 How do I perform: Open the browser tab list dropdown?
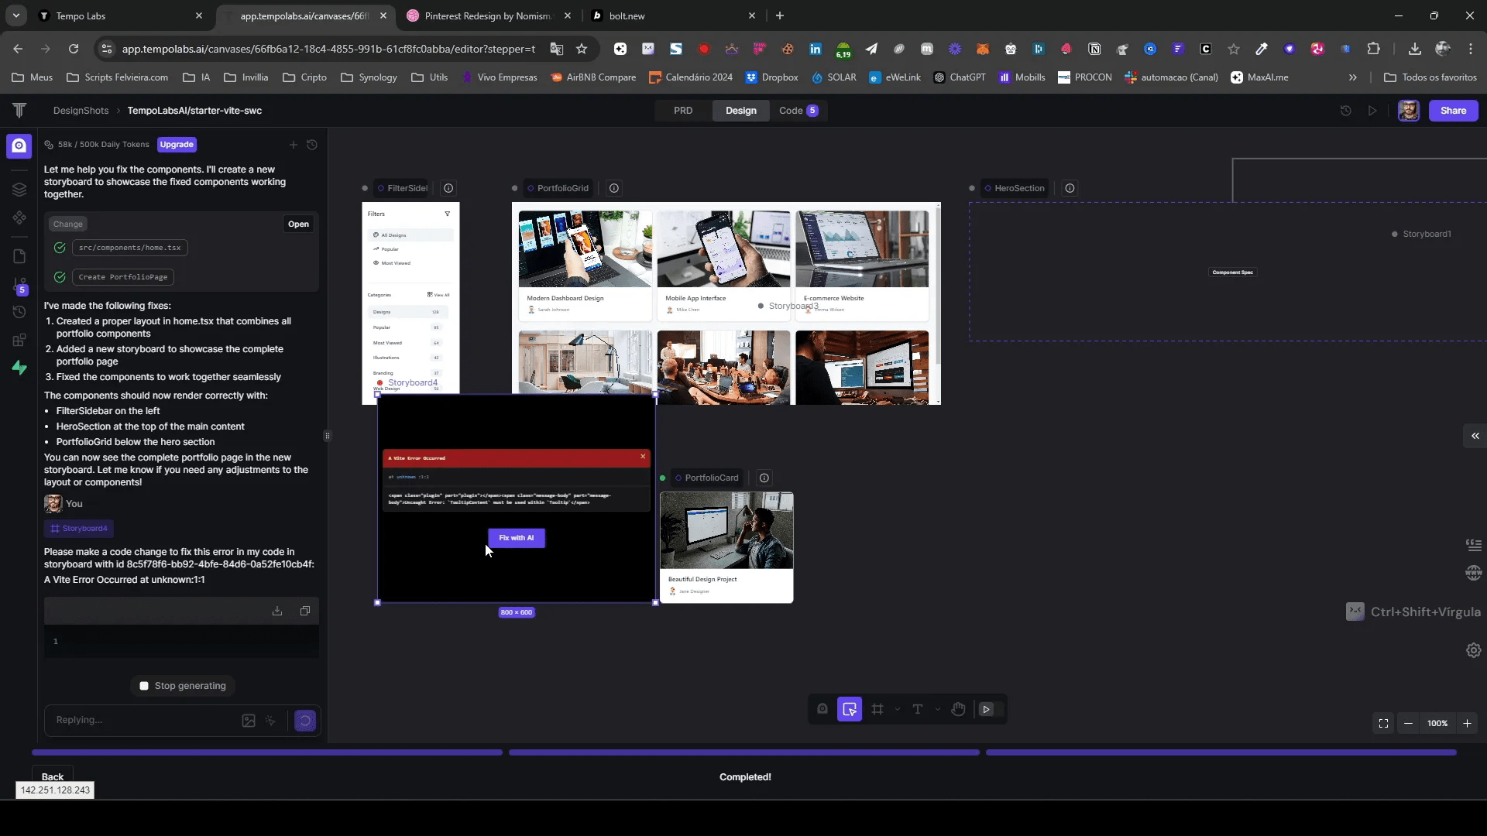(x=15, y=15)
